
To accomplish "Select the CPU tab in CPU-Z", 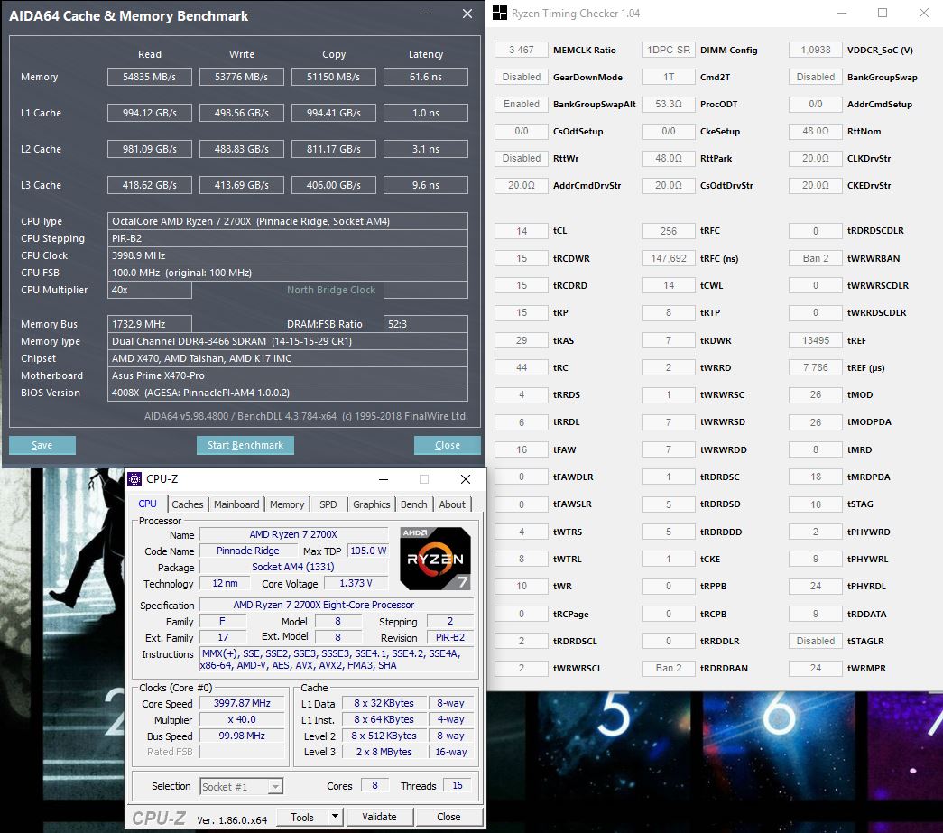I will pos(147,504).
